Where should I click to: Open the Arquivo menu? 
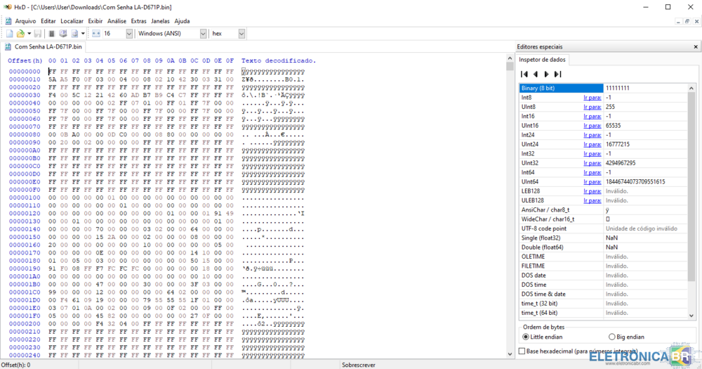(x=25, y=21)
